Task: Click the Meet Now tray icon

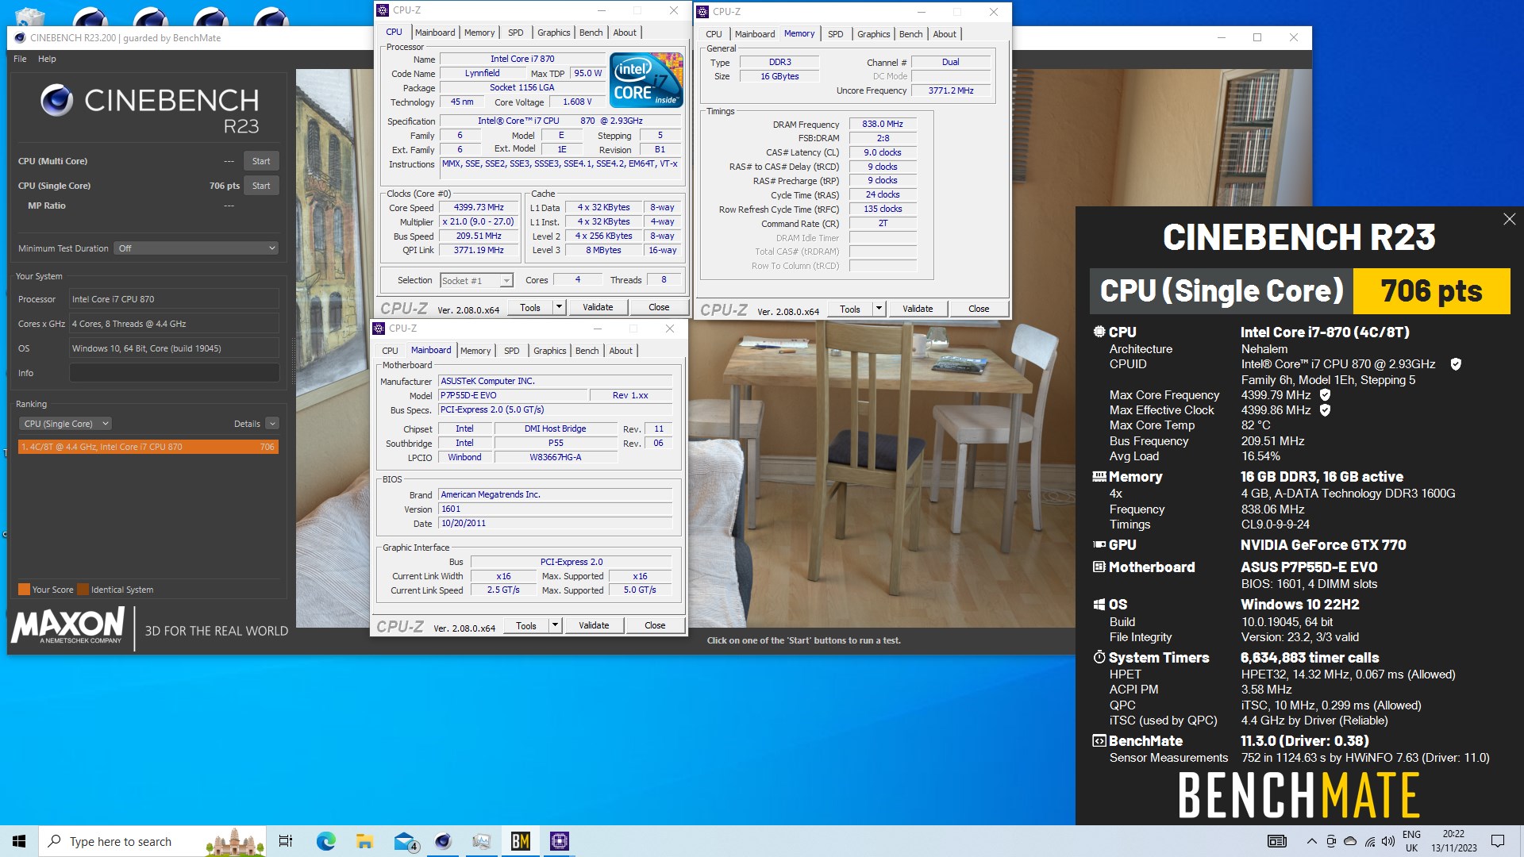Action: point(1331,841)
